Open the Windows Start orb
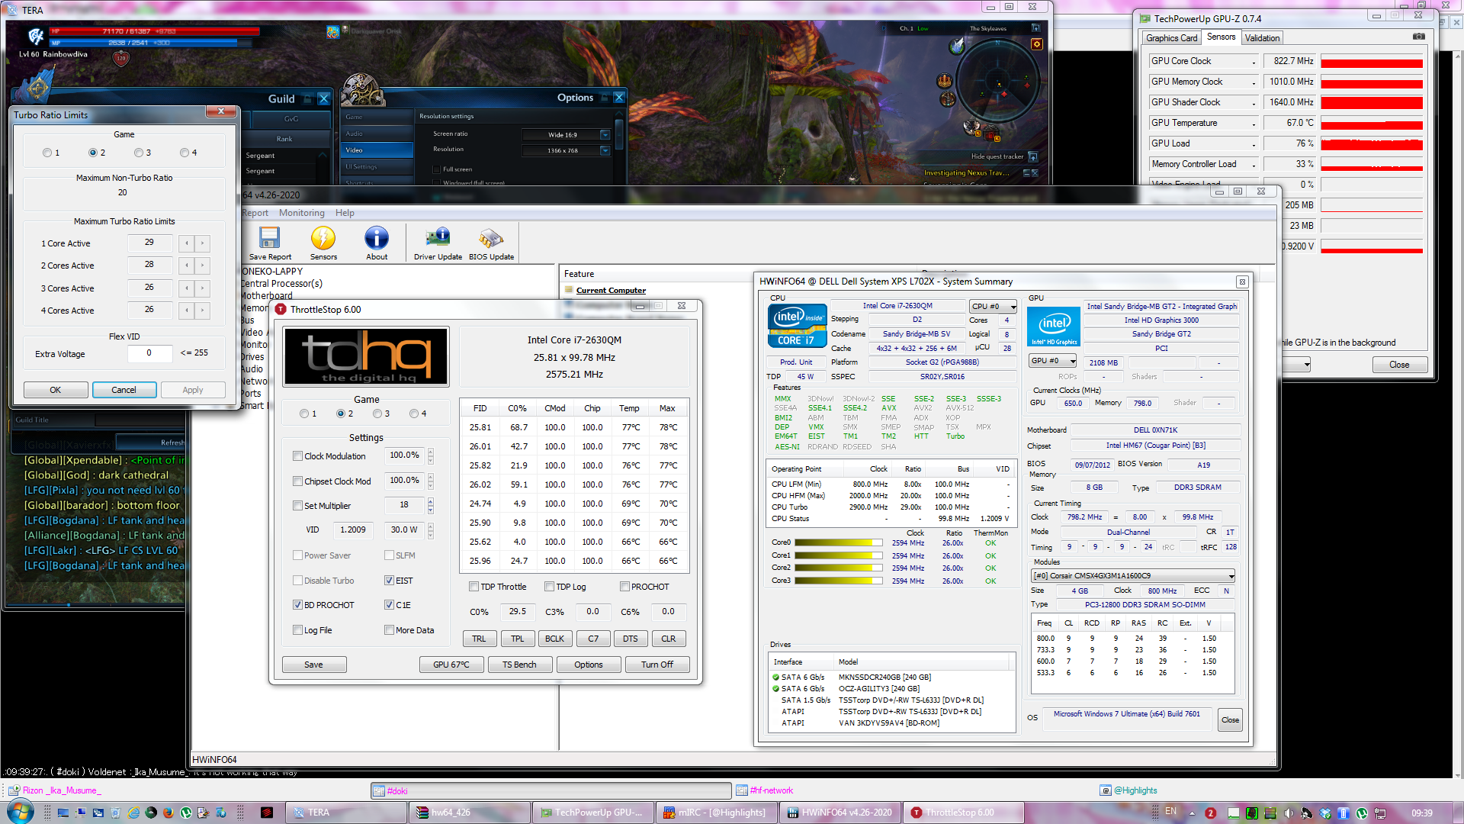Viewport: 1464px width, 824px height. tap(21, 812)
